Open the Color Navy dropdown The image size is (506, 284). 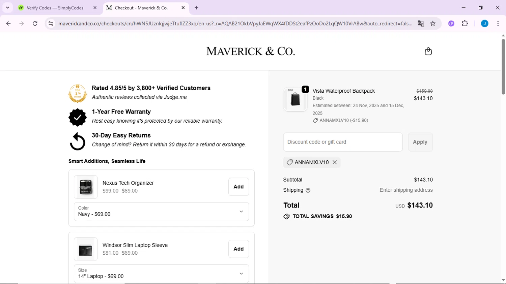click(161, 212)
